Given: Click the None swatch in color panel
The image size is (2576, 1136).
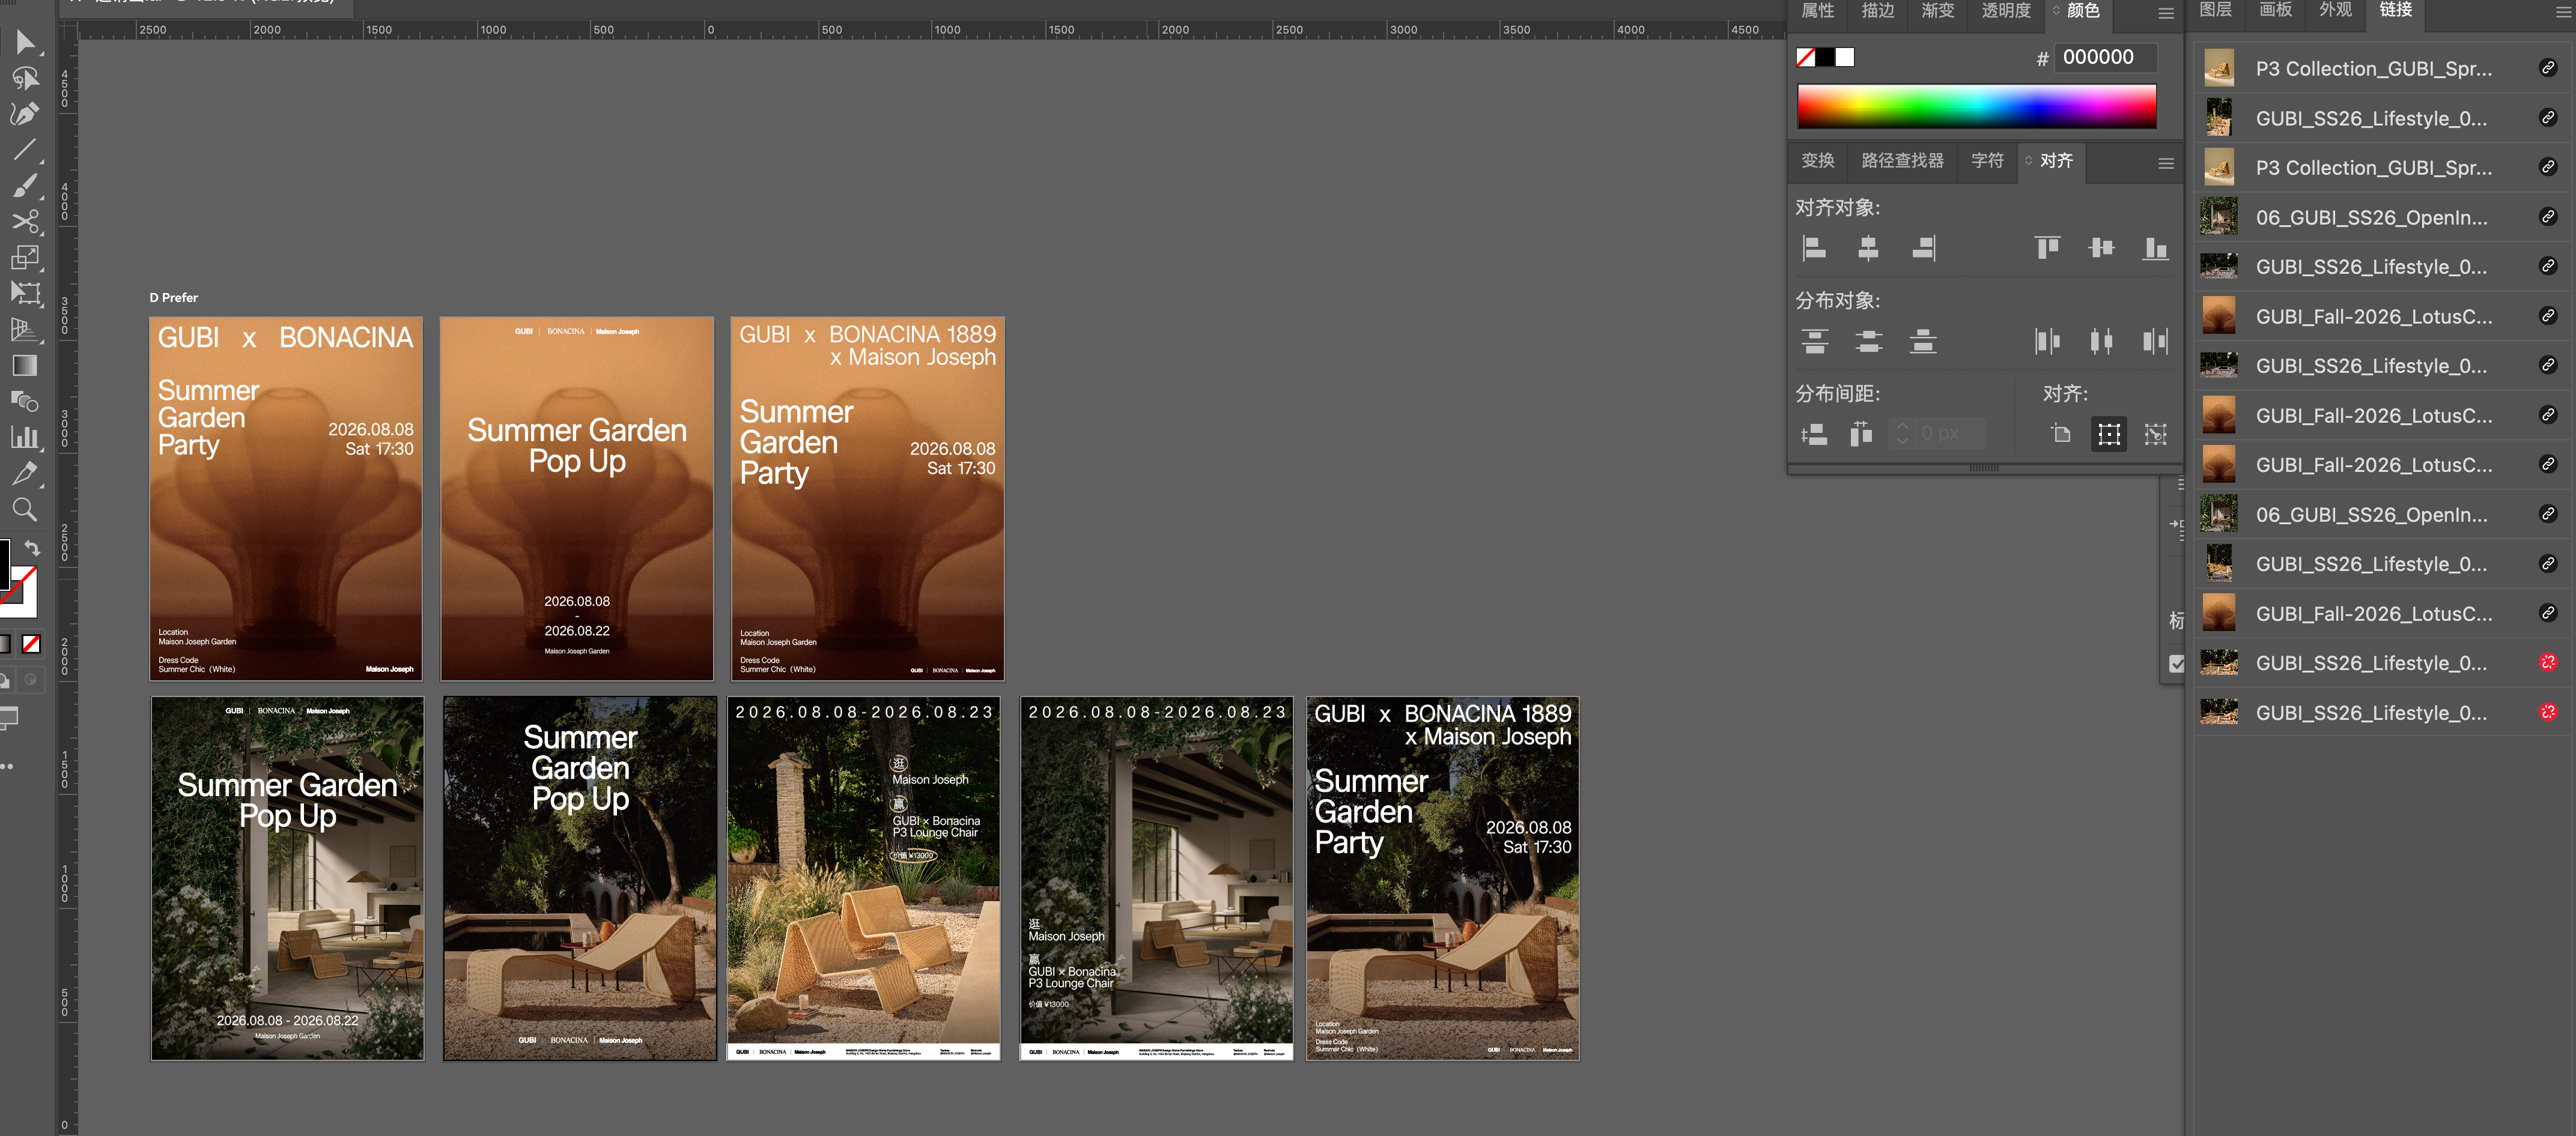Looking at the screenshot, I should (x=1806, y=58).
